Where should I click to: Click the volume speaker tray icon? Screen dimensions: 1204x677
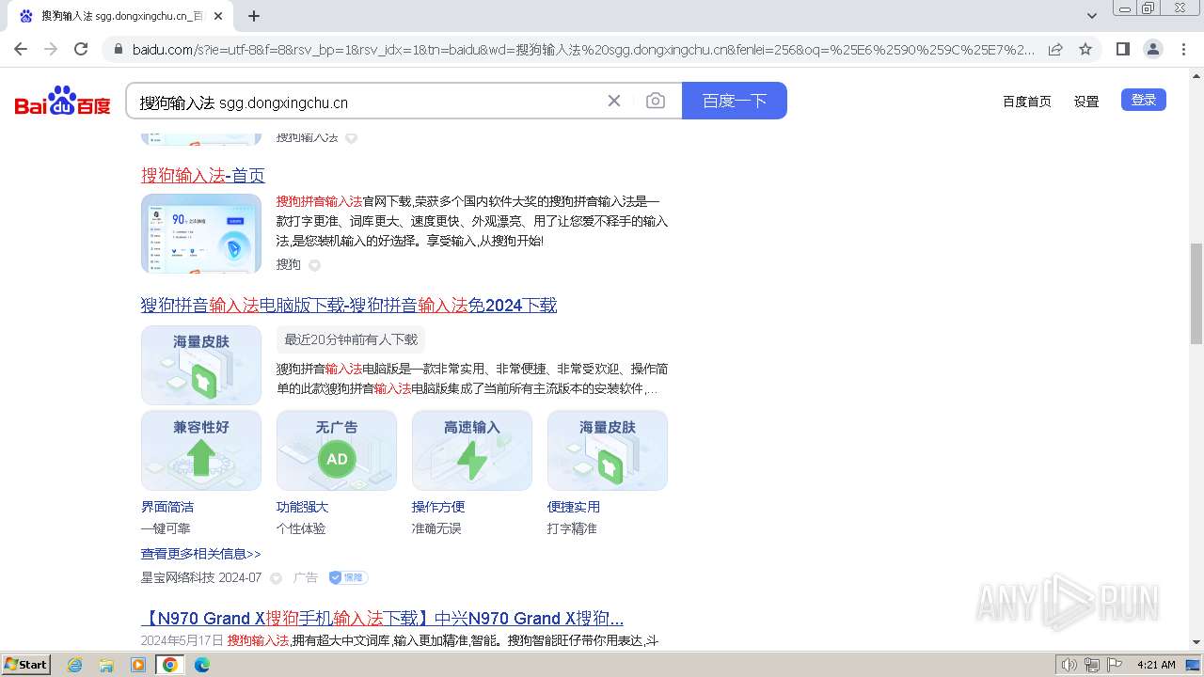[1069, 665]
